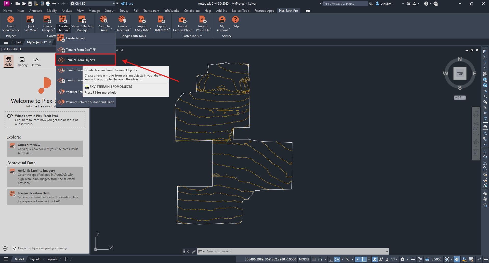Click the Create Imagery ribbon icon

point(47,20)
